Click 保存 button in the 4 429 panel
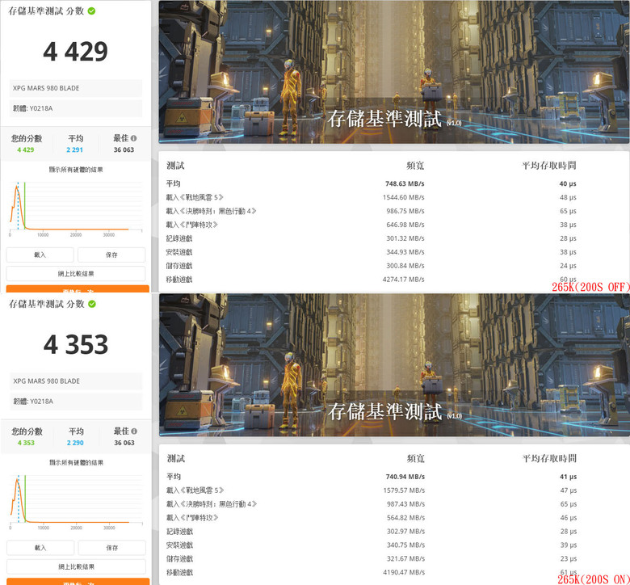 pyautogui.click(x=111, y=255)
